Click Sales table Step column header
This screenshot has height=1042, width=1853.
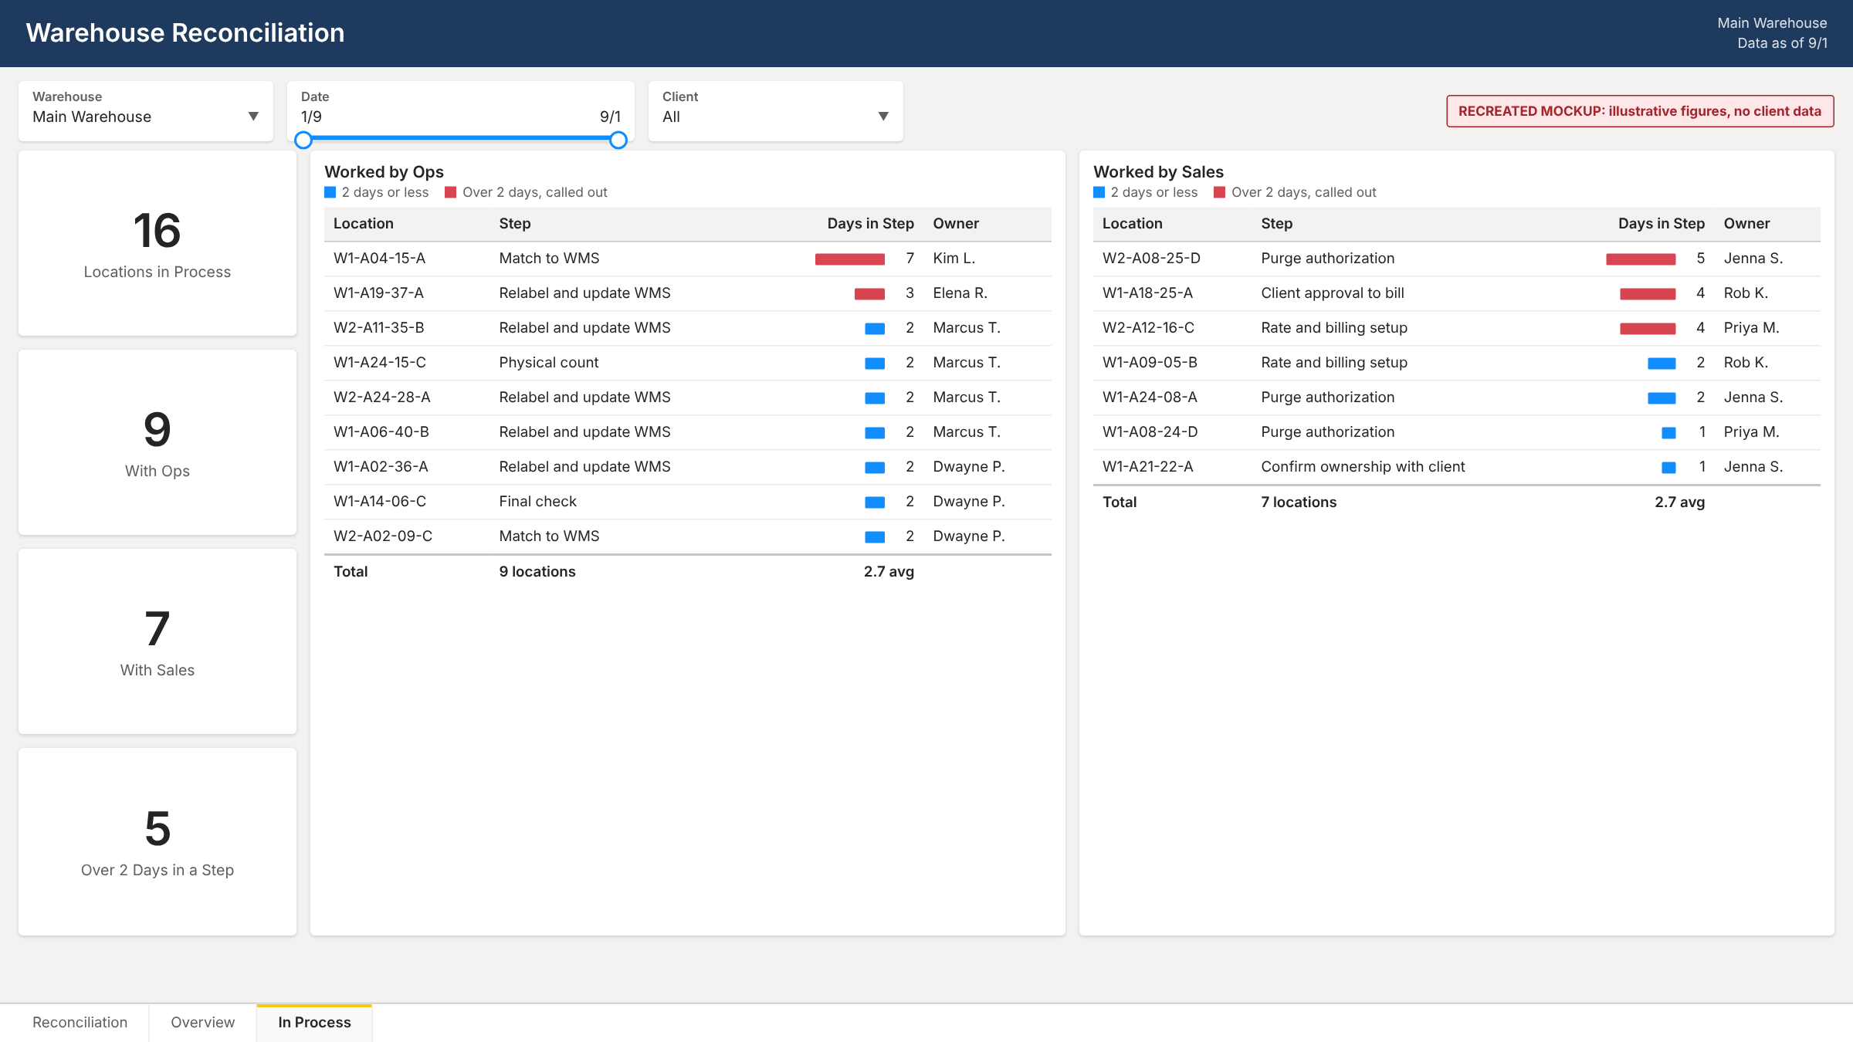pyautogui.click(x=1276, y=223)
